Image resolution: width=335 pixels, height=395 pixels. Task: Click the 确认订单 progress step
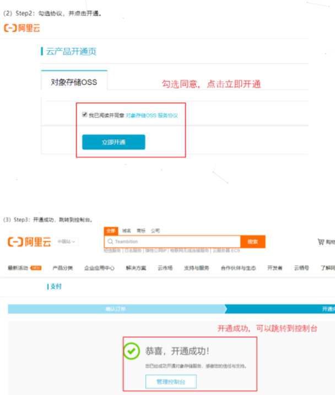116,309
